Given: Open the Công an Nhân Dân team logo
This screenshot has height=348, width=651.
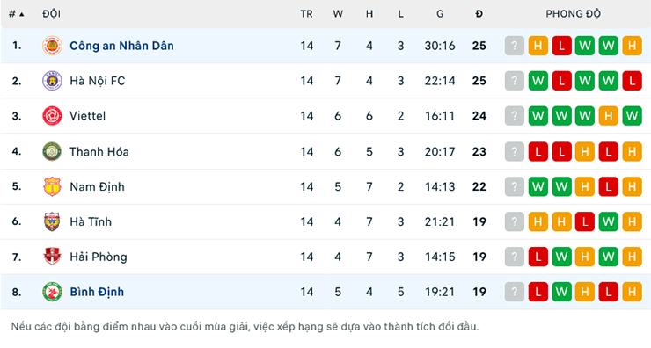Looking at the screenshot, I should [52, 46].
